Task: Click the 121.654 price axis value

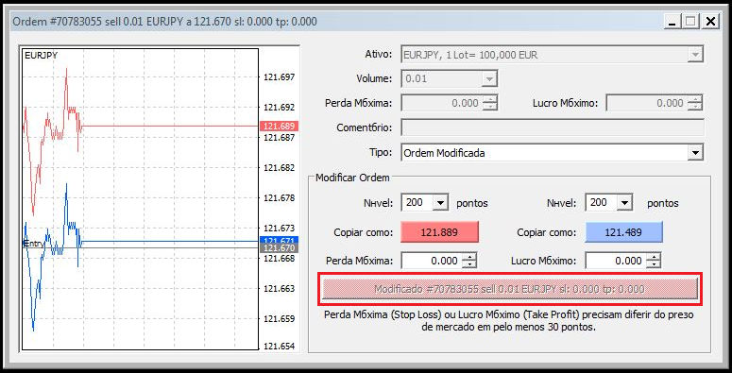Action: point(279,346)
